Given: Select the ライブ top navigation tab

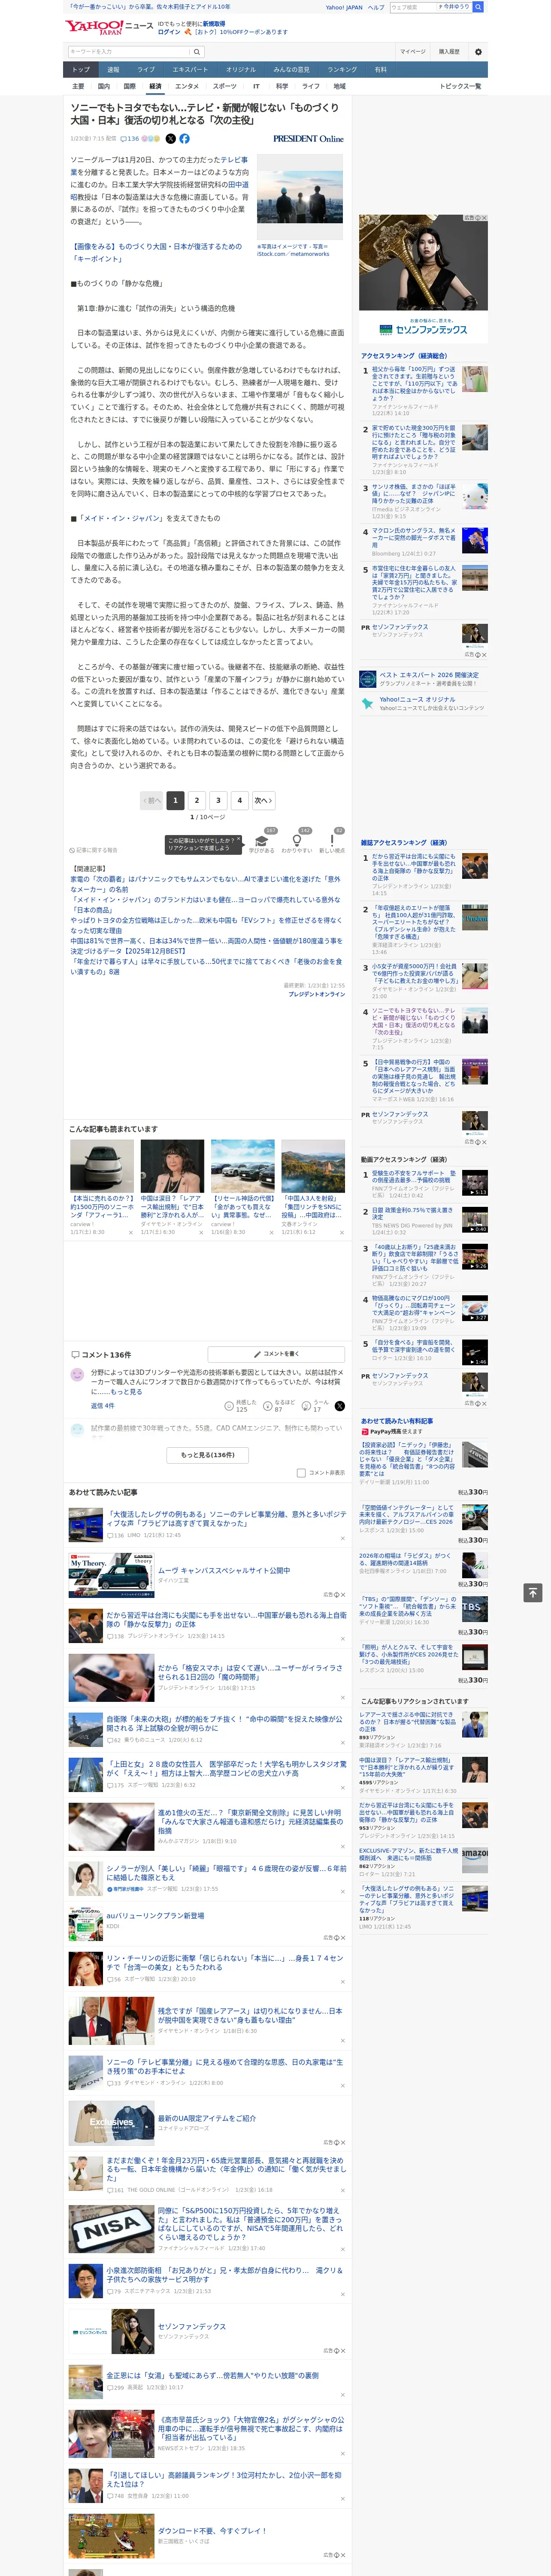Looking at the screenshot, I should pos(146,69).
